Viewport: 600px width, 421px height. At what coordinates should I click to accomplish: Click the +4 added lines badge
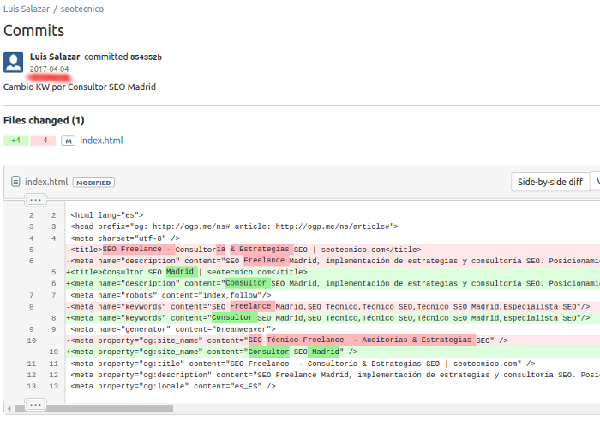pyautogui.click(x=16, y=141)
